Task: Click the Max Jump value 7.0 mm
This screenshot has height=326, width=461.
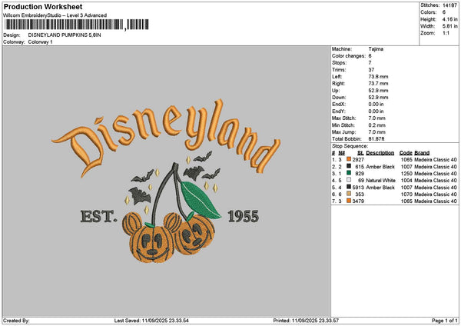Action: 377,132
